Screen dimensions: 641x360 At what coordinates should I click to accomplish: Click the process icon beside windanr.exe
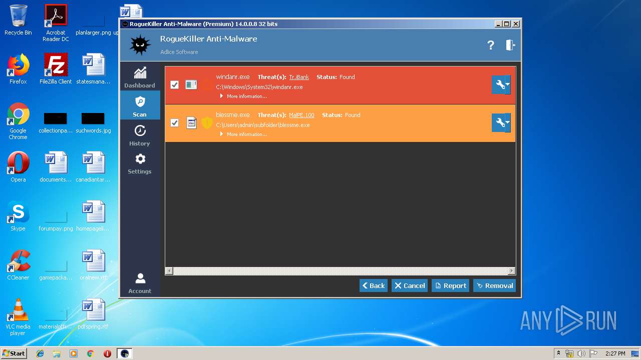pos(191,84)
